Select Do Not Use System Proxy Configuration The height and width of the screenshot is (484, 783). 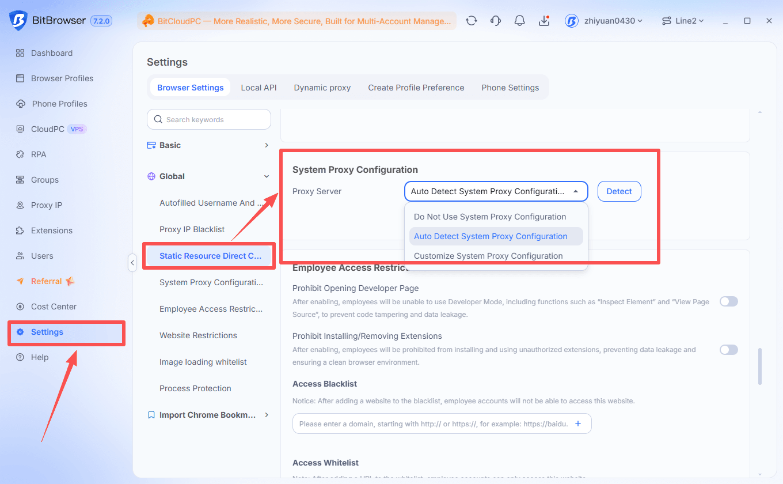[496, 217]
